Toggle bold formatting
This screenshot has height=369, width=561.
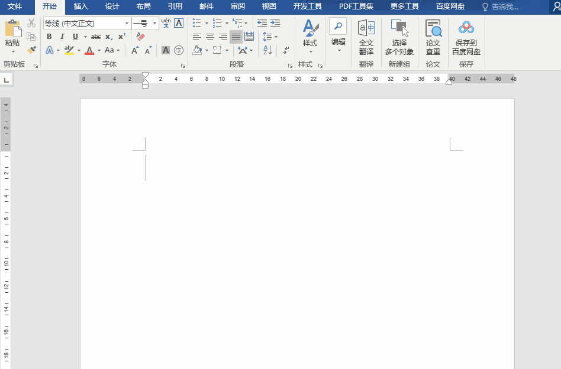pos(49,37)
